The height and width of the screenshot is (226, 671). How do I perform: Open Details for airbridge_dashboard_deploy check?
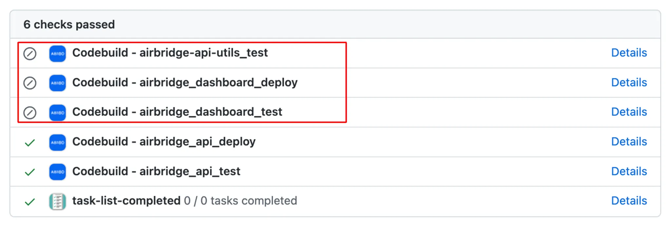click(x=629, y=83)
